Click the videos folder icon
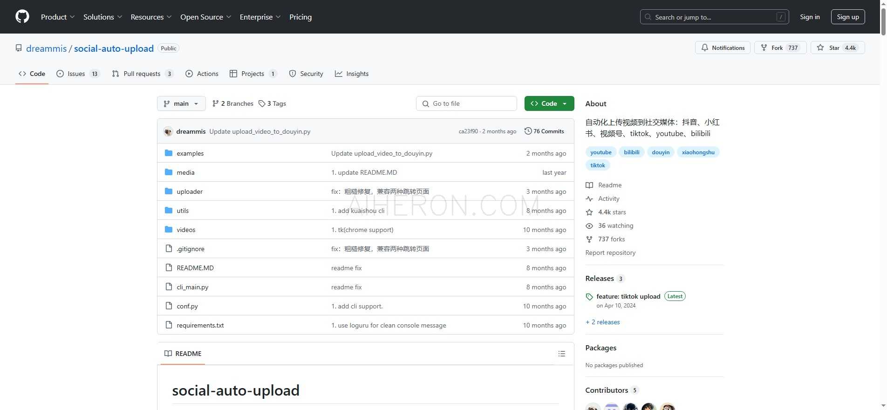887x410 pixels. (169, 229)
